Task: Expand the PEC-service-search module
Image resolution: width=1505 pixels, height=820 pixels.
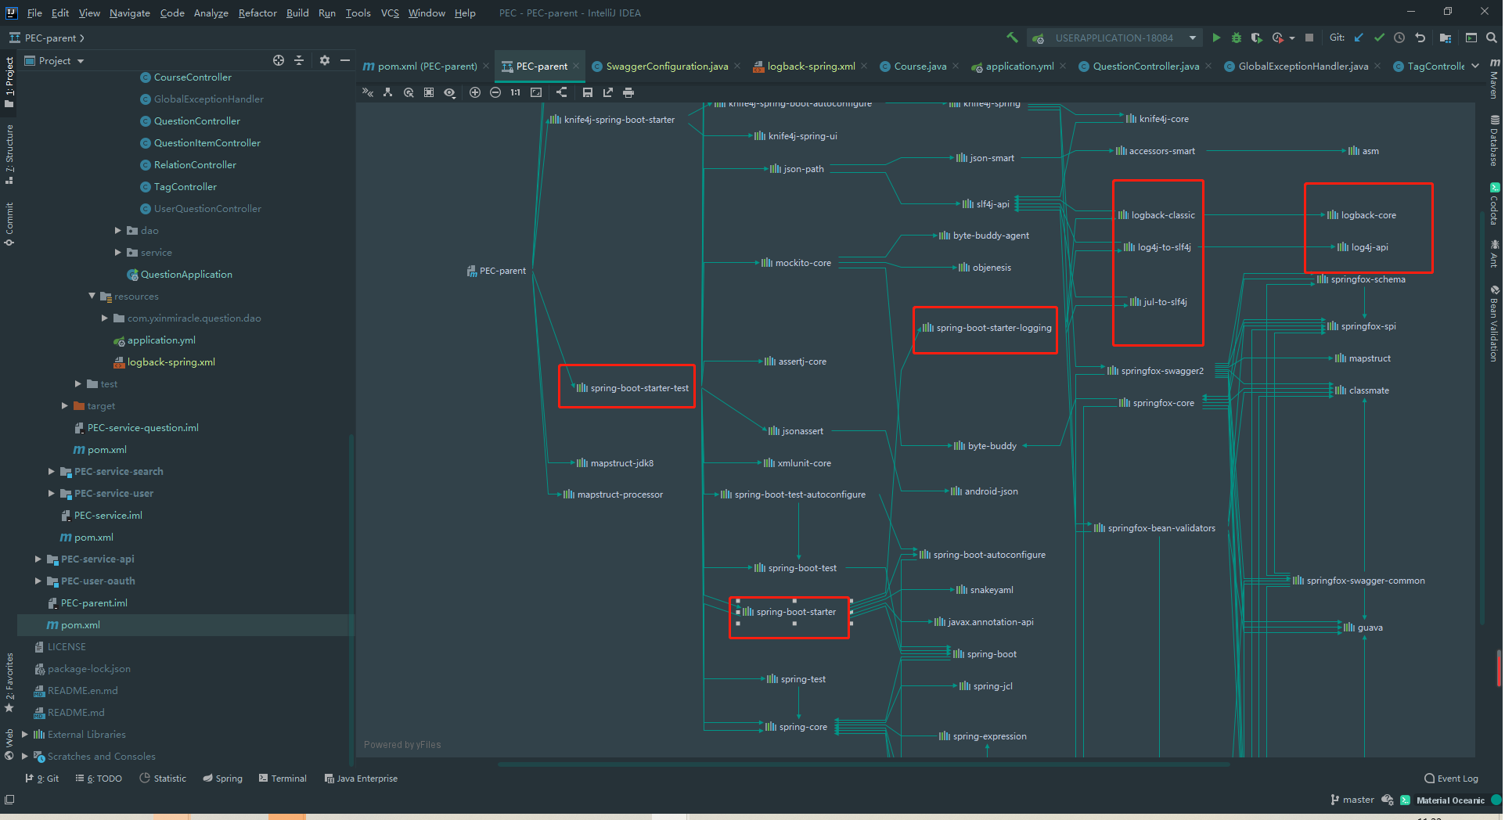Action: (52, 472)
